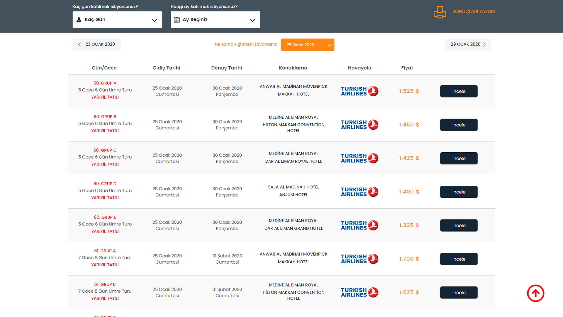Click the 60. GRUP E title
563x317 pixels.
pyautogui.click(x=105, y=217)
